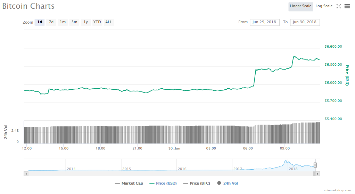Image resolution: width=355 pixels, height=194 pixels.
Task: Click the From date field
Action: pyautogui.click(x=264, y=22)
